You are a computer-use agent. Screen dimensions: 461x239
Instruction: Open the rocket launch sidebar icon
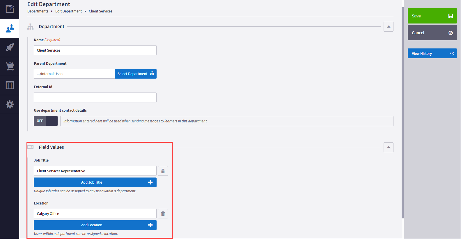click(10, 47)
